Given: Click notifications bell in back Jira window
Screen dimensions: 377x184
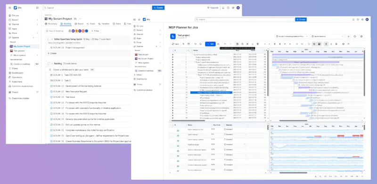Looking at the screenshot, I should pos(223,8).
